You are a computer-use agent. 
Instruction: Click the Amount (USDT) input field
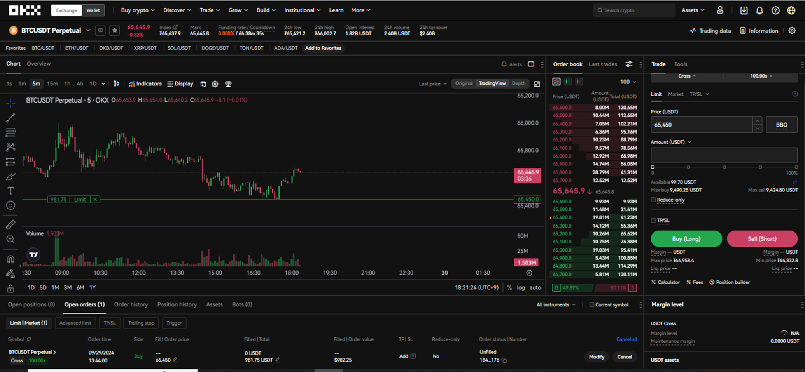point(724,155)
